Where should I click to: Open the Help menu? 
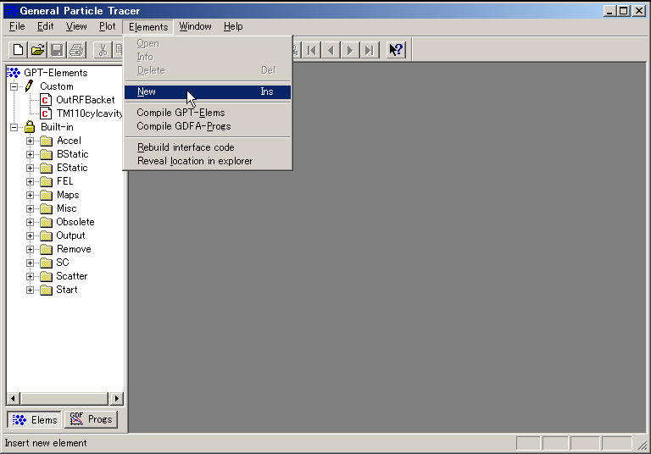click(233, 26)
